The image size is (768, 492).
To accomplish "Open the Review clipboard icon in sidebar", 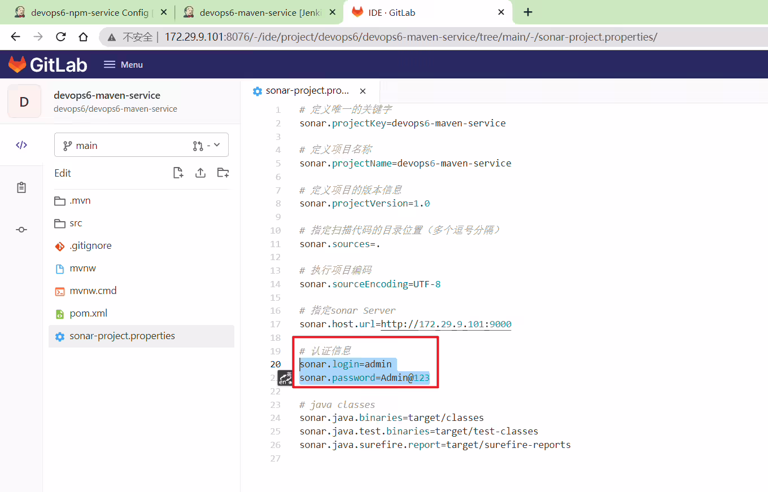I will [x=21, y=187].
